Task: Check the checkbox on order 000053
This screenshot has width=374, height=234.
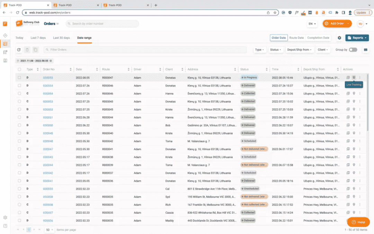Action: tap(19, 101)
